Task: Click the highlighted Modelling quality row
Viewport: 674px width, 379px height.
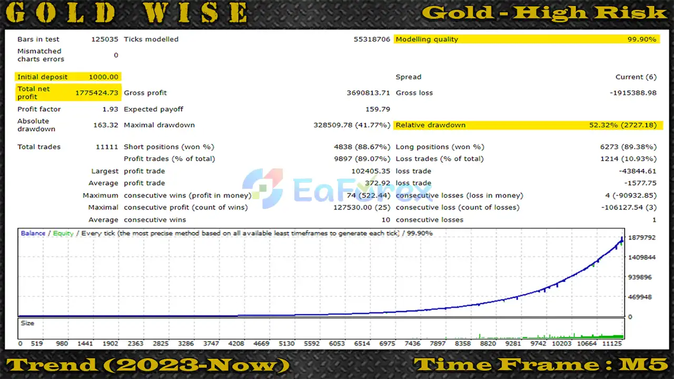Action: pyautogui.click(x=526, y=39)
